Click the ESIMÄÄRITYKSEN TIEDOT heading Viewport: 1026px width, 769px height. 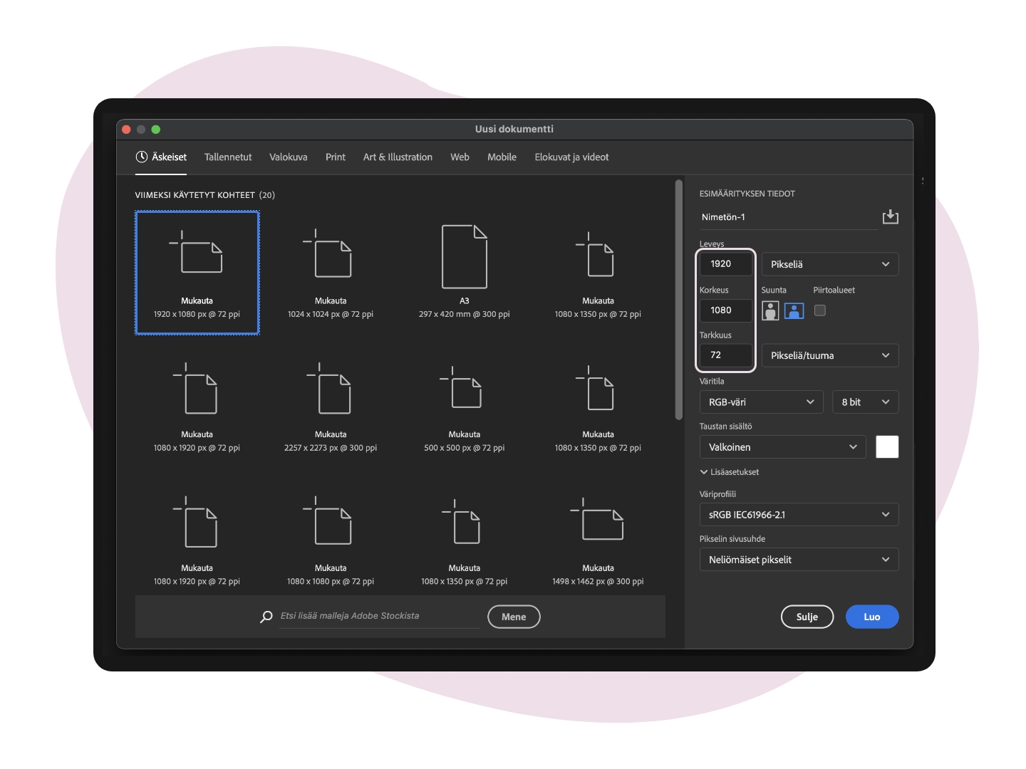coord(747,194)
